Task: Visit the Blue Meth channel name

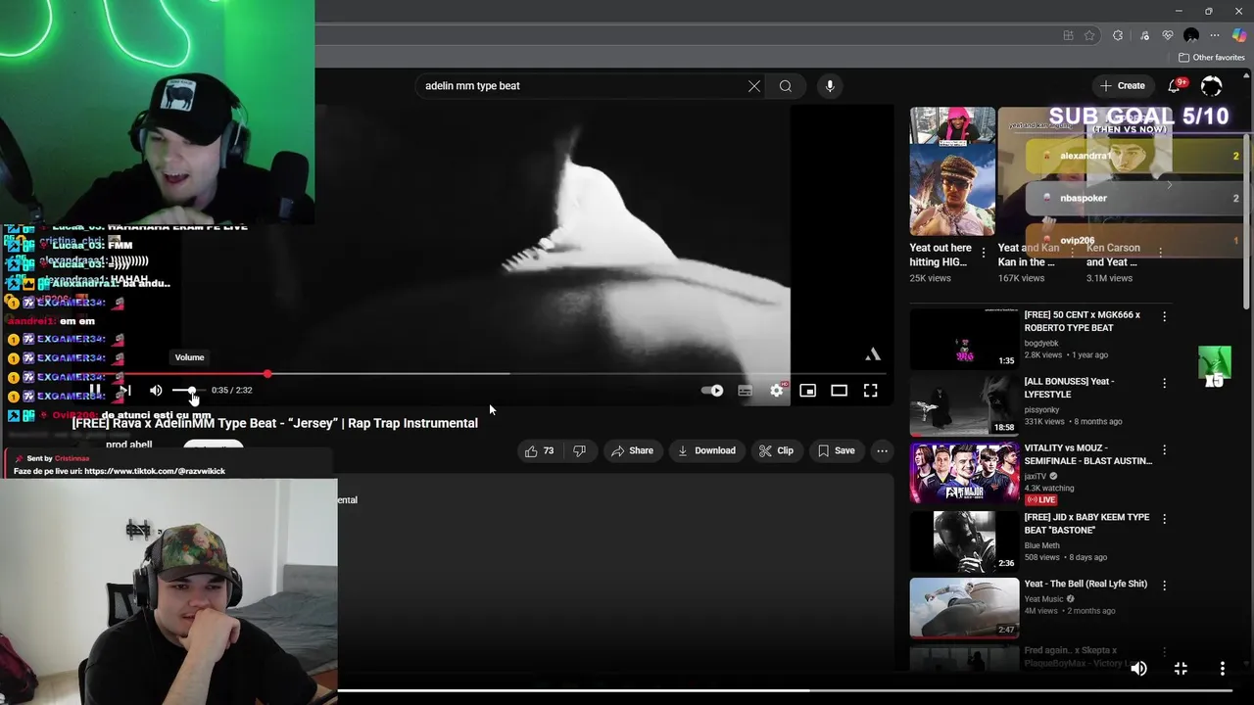Action: point(1041,545)
